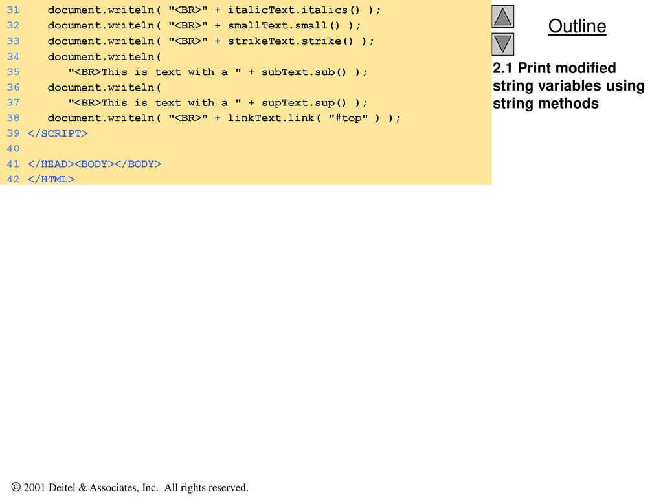Select line 36 document.writeln( statement
The image size is (663, 497).
point(104,87)
